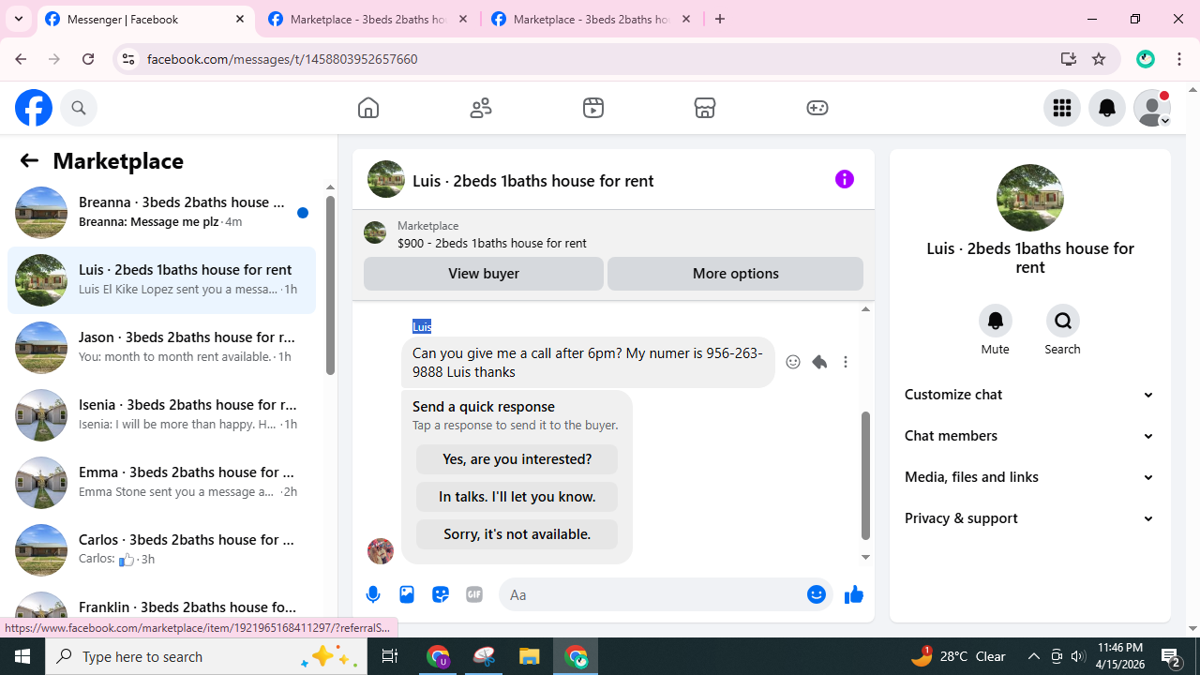Image resolution: width=1200 pixels, height=675 pixels.
Task: Open more options dots on Luis's message
Action: click(846, 362)
